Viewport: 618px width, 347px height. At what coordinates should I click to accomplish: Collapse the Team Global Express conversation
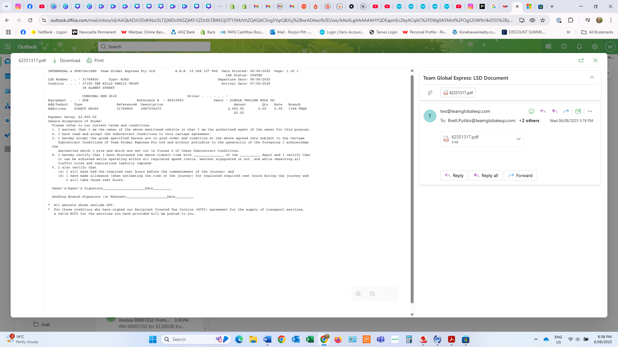(592, 77)
